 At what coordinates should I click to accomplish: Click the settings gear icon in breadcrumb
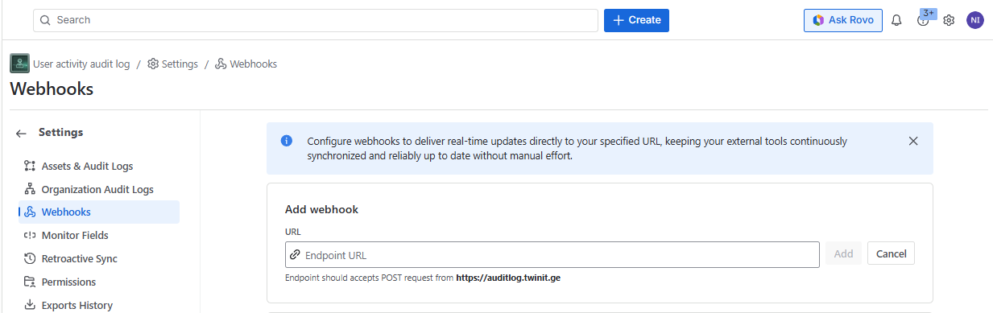pyautogui.click(x=153, y=64)
